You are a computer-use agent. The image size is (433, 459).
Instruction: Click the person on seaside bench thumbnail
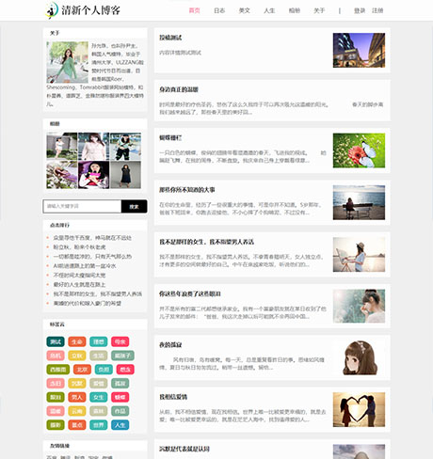(x=359, y=202)
